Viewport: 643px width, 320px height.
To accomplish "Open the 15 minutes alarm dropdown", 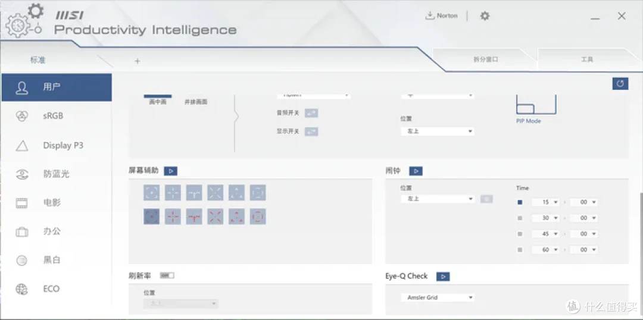I will click(546, 202).
